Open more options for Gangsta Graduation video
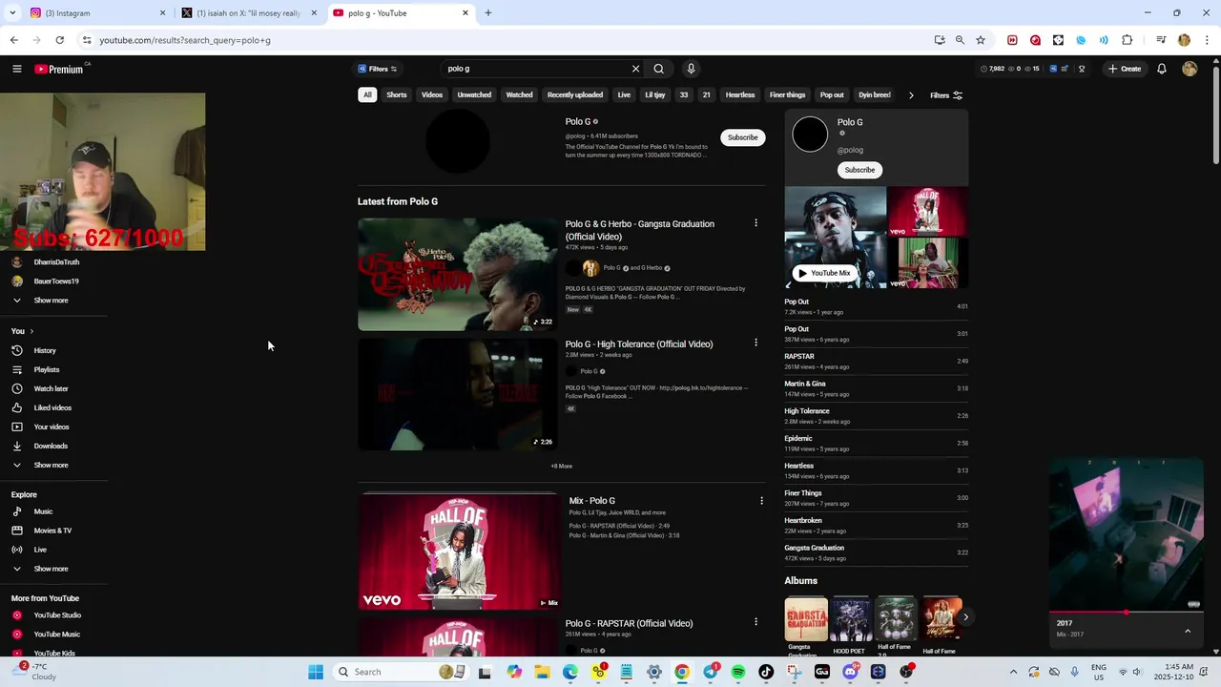 (x=755, y=223)
